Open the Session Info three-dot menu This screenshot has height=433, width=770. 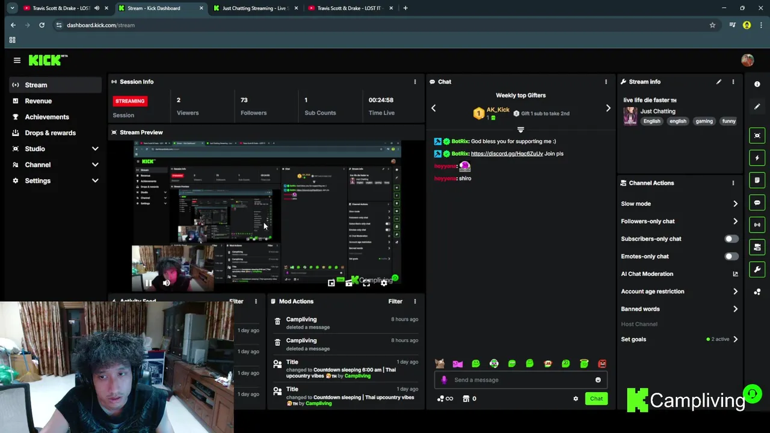(x=414, y=82)
